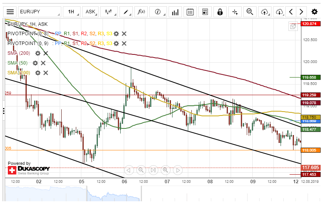Select the pencil drawing tools
Viewport: 323px width, 204px height.
pos(126,12)
